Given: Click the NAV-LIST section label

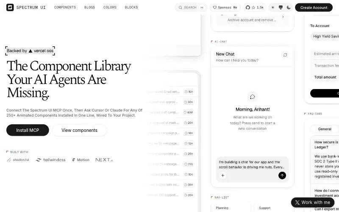Looking at the screenshot, I should coord(222,197).
